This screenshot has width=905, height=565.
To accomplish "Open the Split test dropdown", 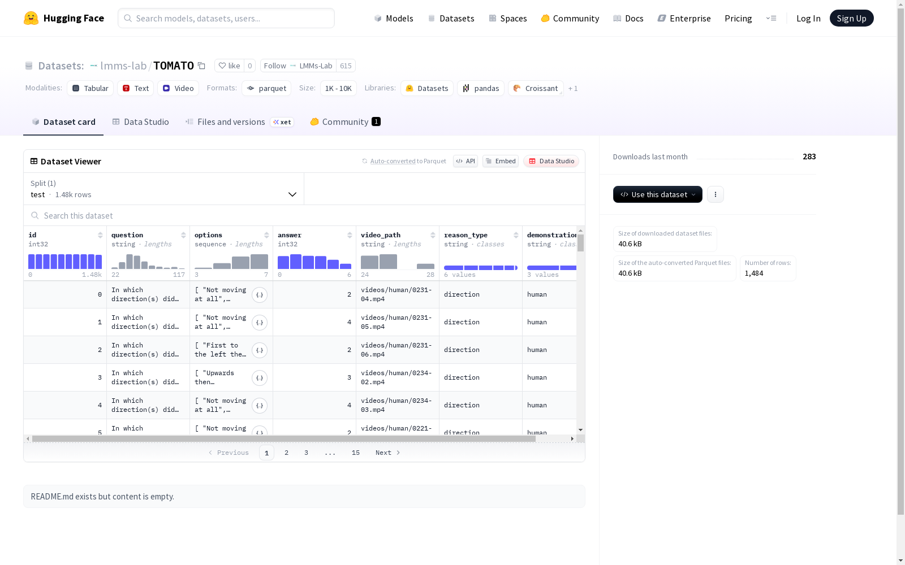I will [164, 189].
